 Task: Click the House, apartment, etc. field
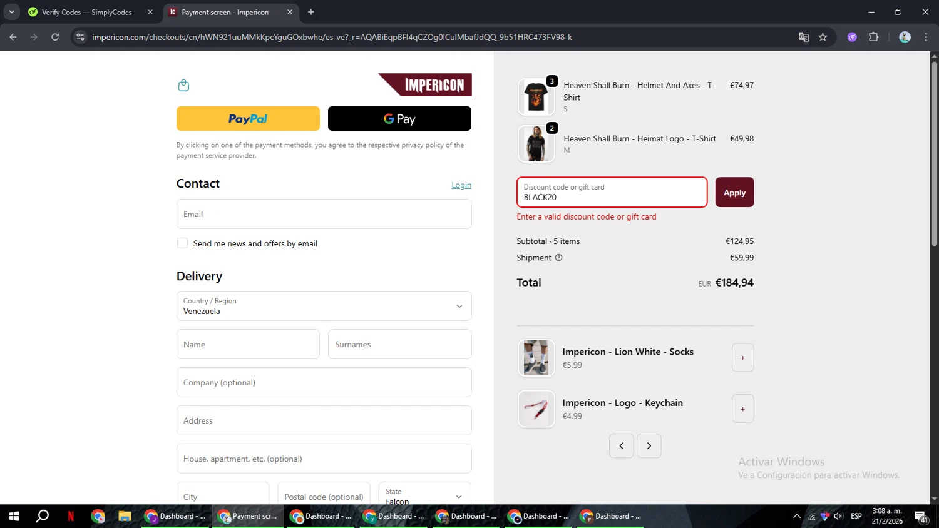(324, 459)
